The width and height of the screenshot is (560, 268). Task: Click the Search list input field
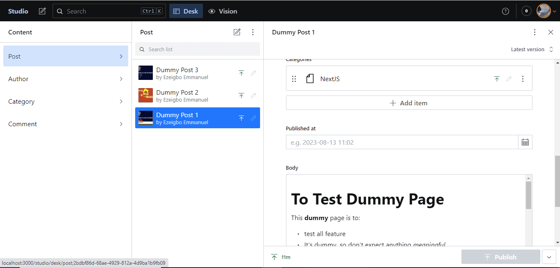pyautogui.click(x=201, y=49)
